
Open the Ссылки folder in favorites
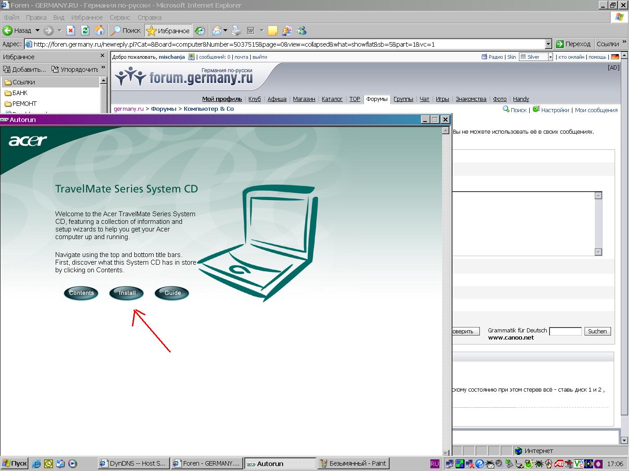(x=23, y=82)
